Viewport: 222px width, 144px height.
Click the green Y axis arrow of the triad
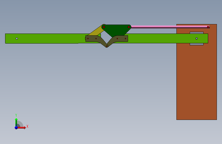[16, 122]
